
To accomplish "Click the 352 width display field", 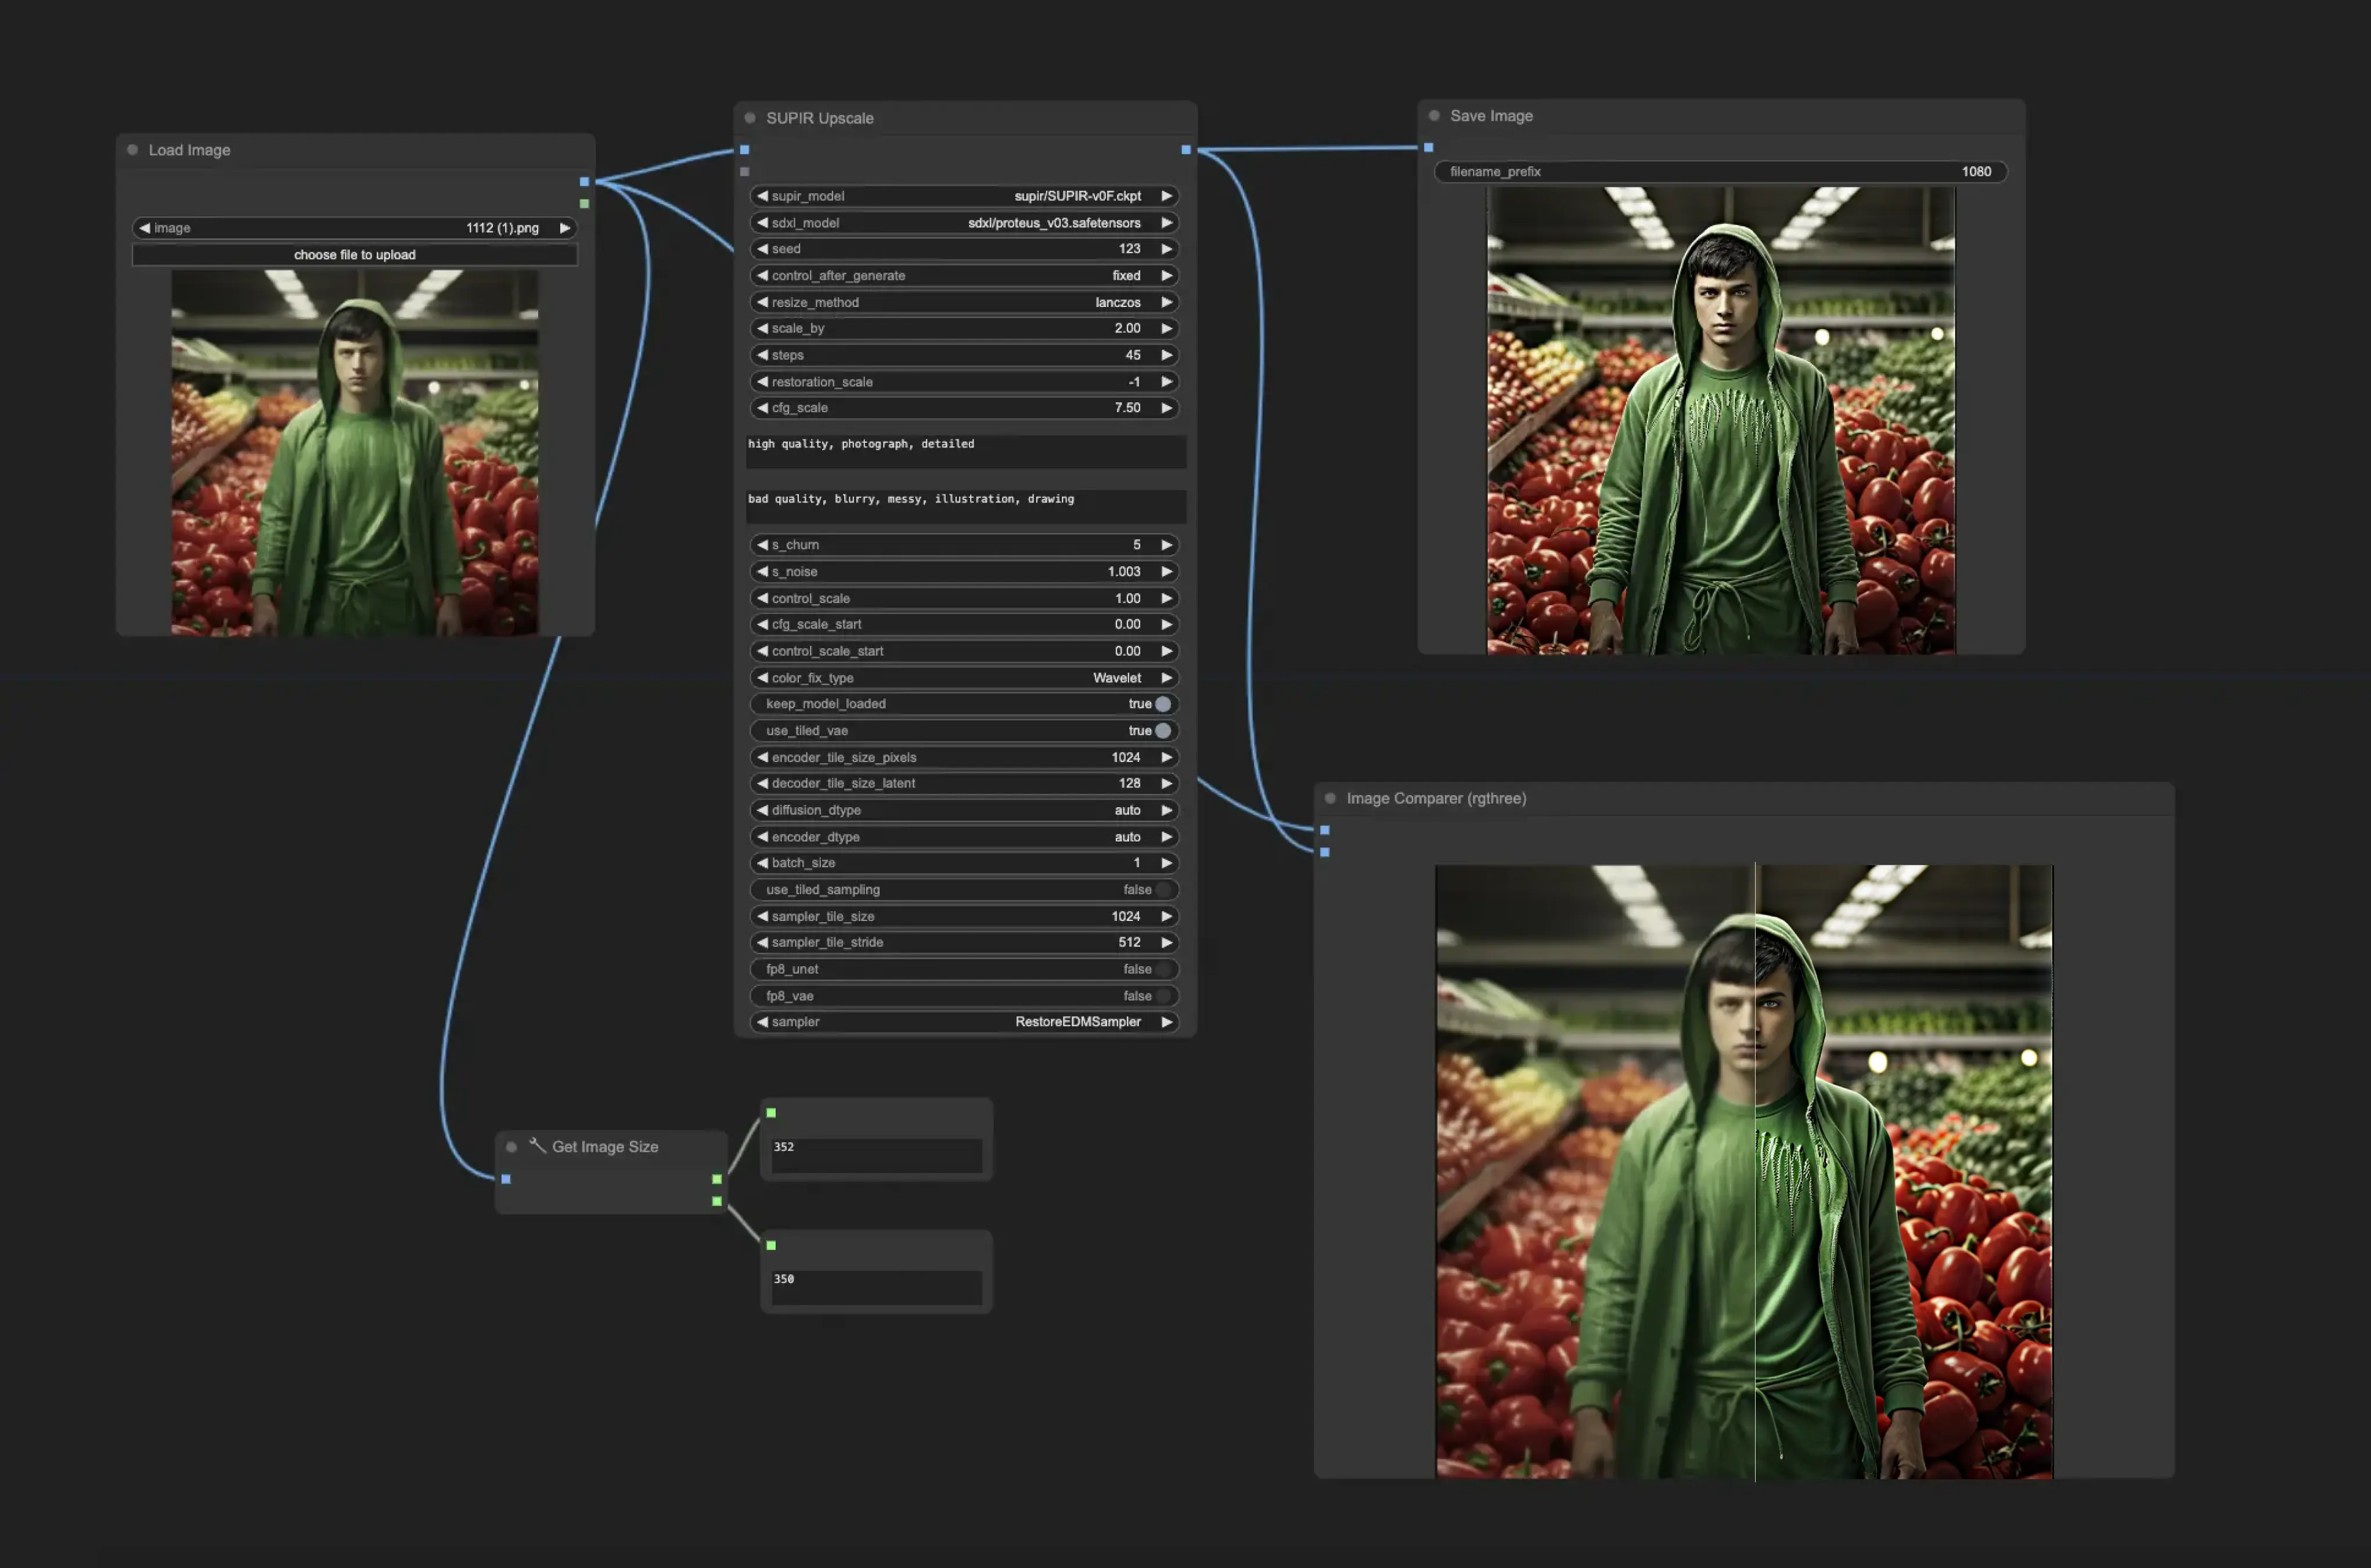I will (x=877, y=1155).
